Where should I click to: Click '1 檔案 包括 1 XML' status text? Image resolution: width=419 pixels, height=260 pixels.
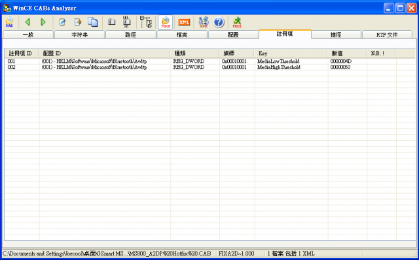(291, 253)
